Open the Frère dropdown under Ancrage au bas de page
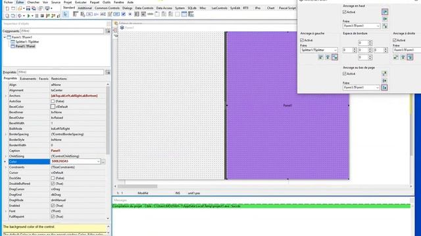Image resolution: width=421 pixels, height=236 pixels. (x=377, y=87)
